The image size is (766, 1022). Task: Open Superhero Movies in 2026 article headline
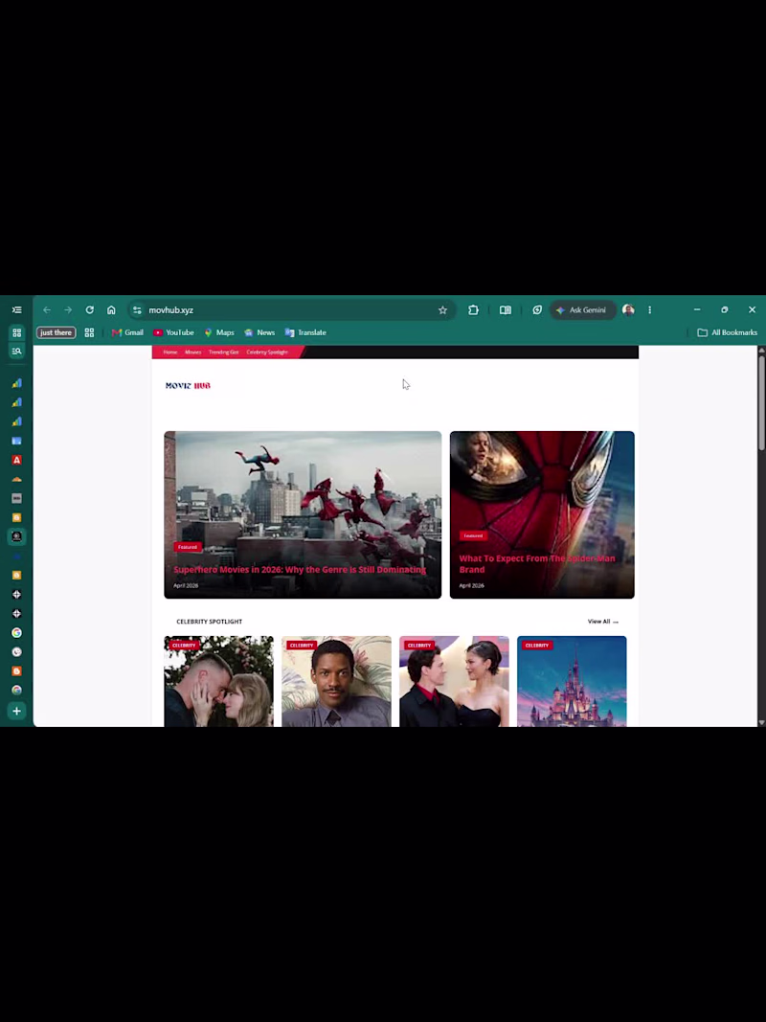300,570
